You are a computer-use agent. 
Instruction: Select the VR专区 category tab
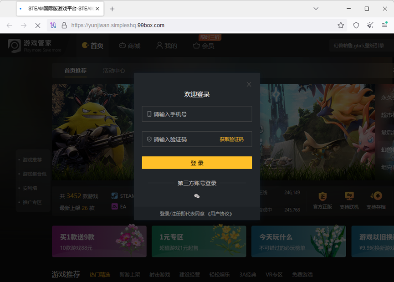(274, 275)
